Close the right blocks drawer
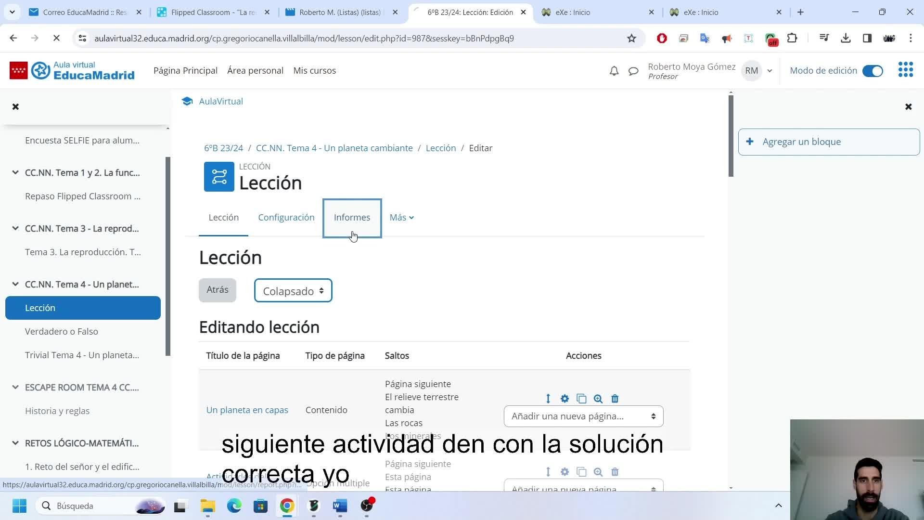Screen dimensions: 924x520 908,106
